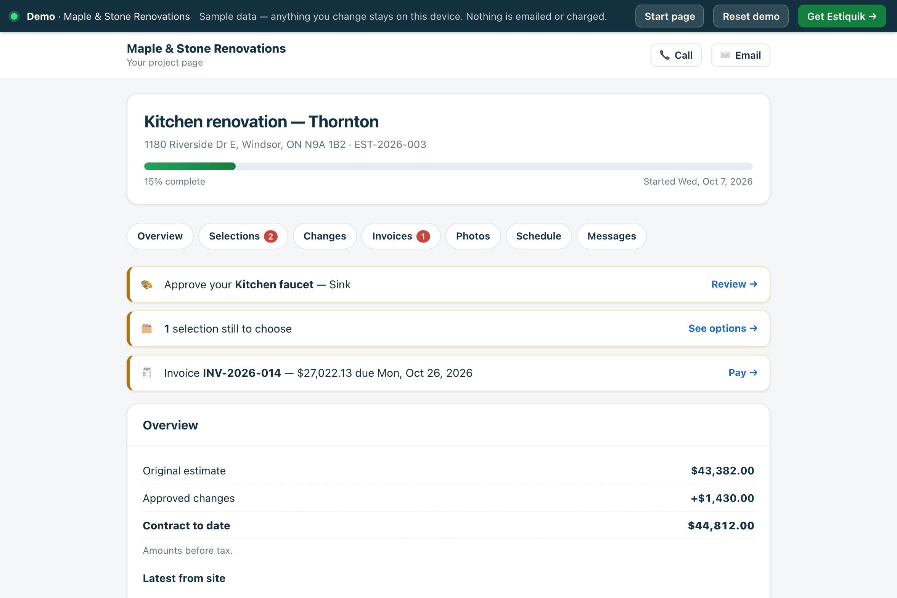This screenshot has width=897, height=598.
Task: Click the phone icon in Call button
Action: [664, 55]
